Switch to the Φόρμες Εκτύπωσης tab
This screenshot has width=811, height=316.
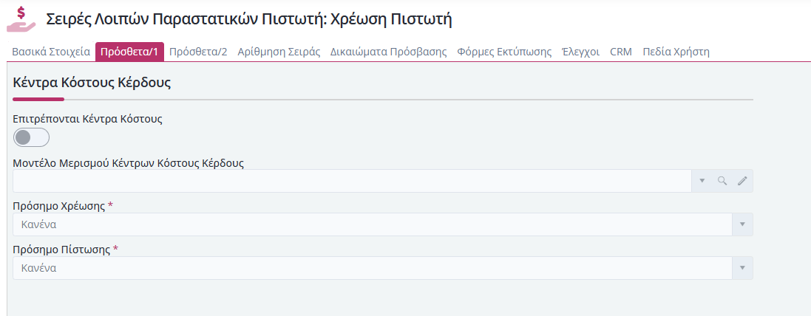click(x=504, y=52)
